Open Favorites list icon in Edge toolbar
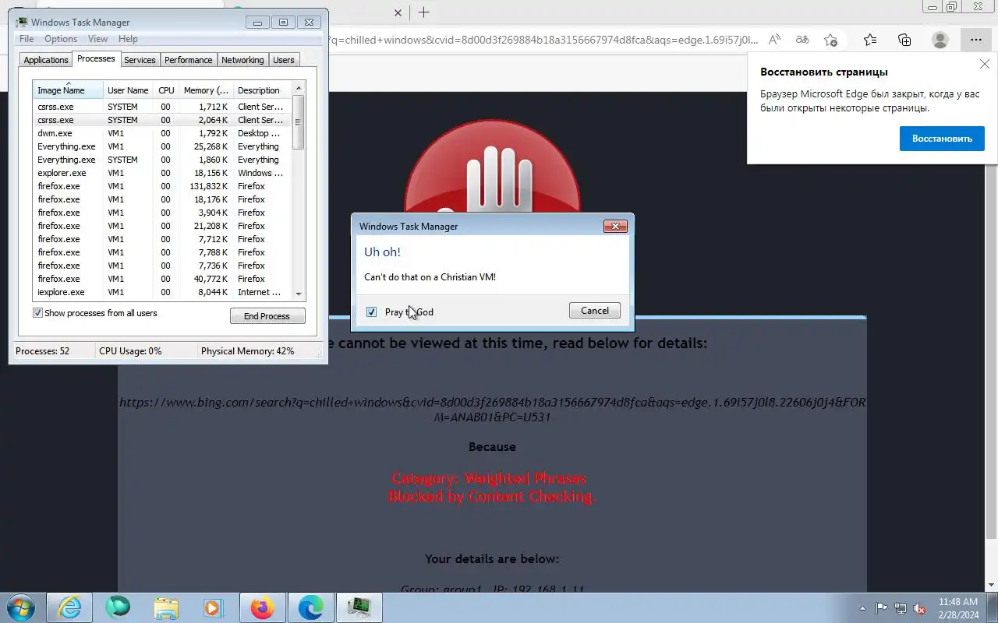This screenshot has width=998, height=623. tap(870, 40)
